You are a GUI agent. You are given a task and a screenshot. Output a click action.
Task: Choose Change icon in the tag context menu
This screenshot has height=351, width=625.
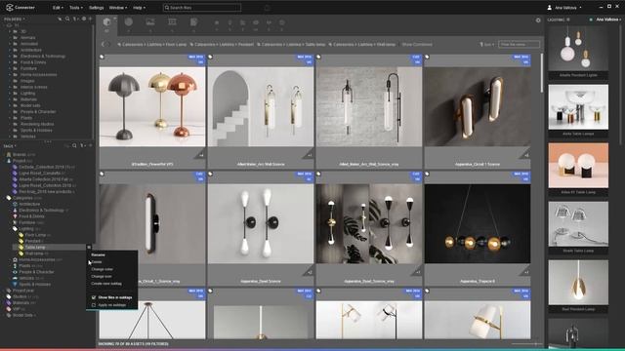tap(102, 276)
